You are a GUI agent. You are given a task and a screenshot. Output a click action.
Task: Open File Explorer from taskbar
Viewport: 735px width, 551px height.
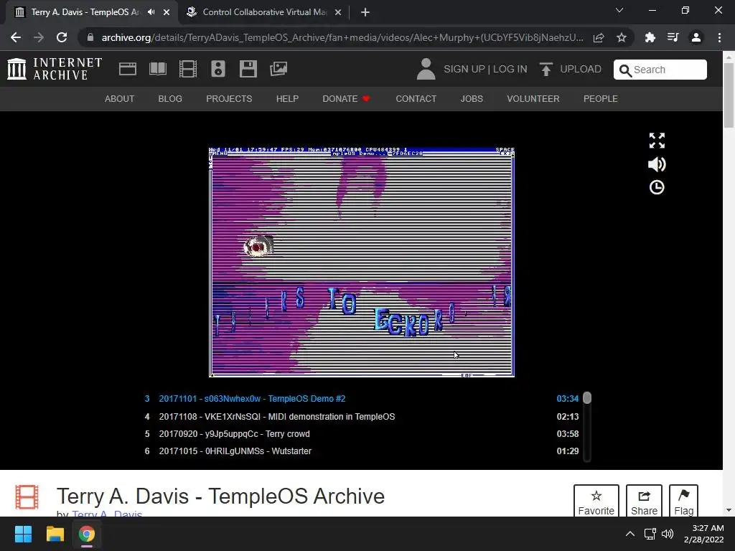55,534
